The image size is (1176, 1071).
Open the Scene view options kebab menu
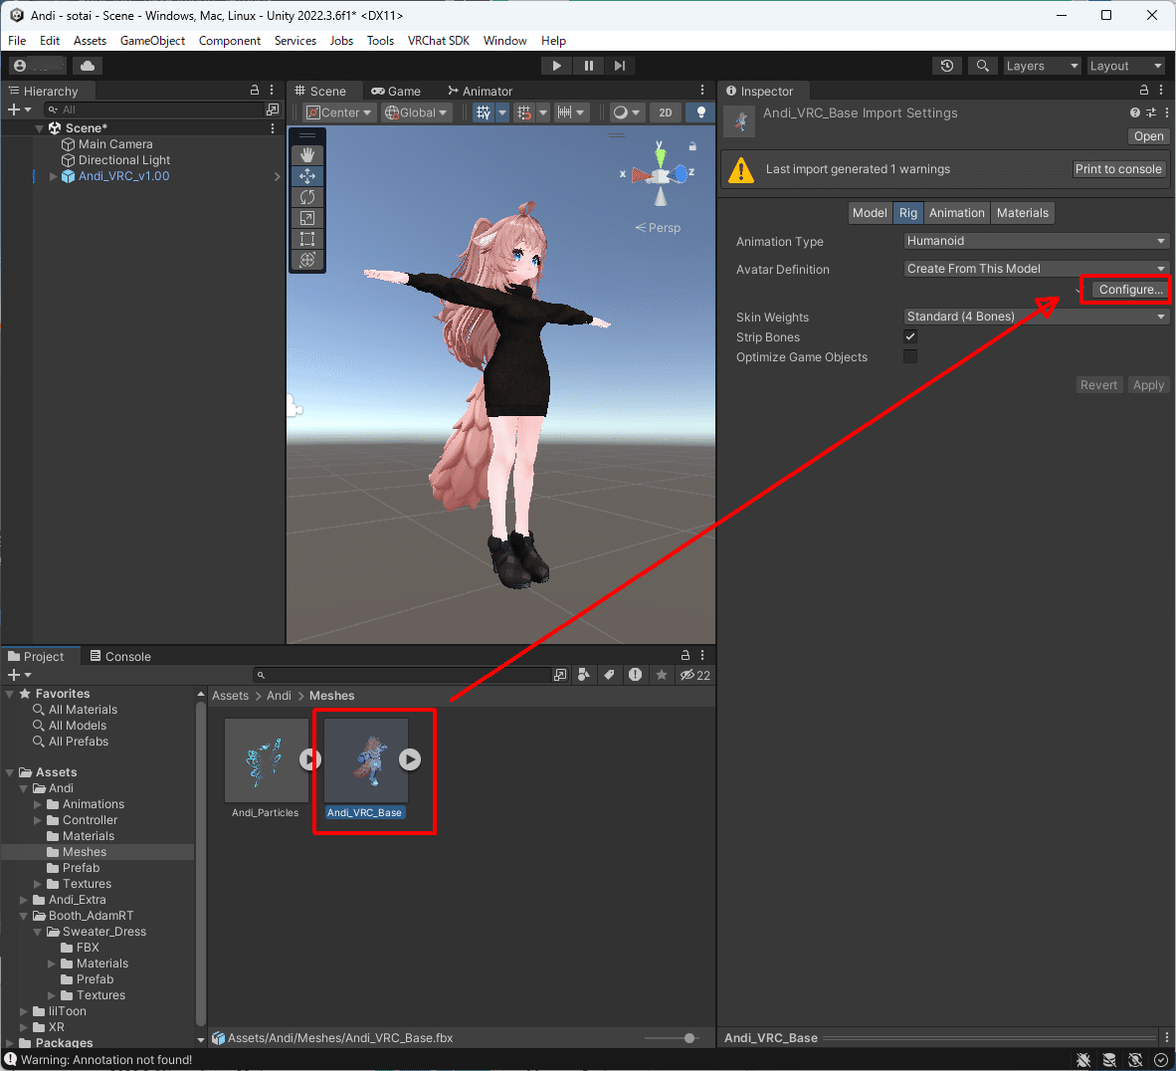702,90
